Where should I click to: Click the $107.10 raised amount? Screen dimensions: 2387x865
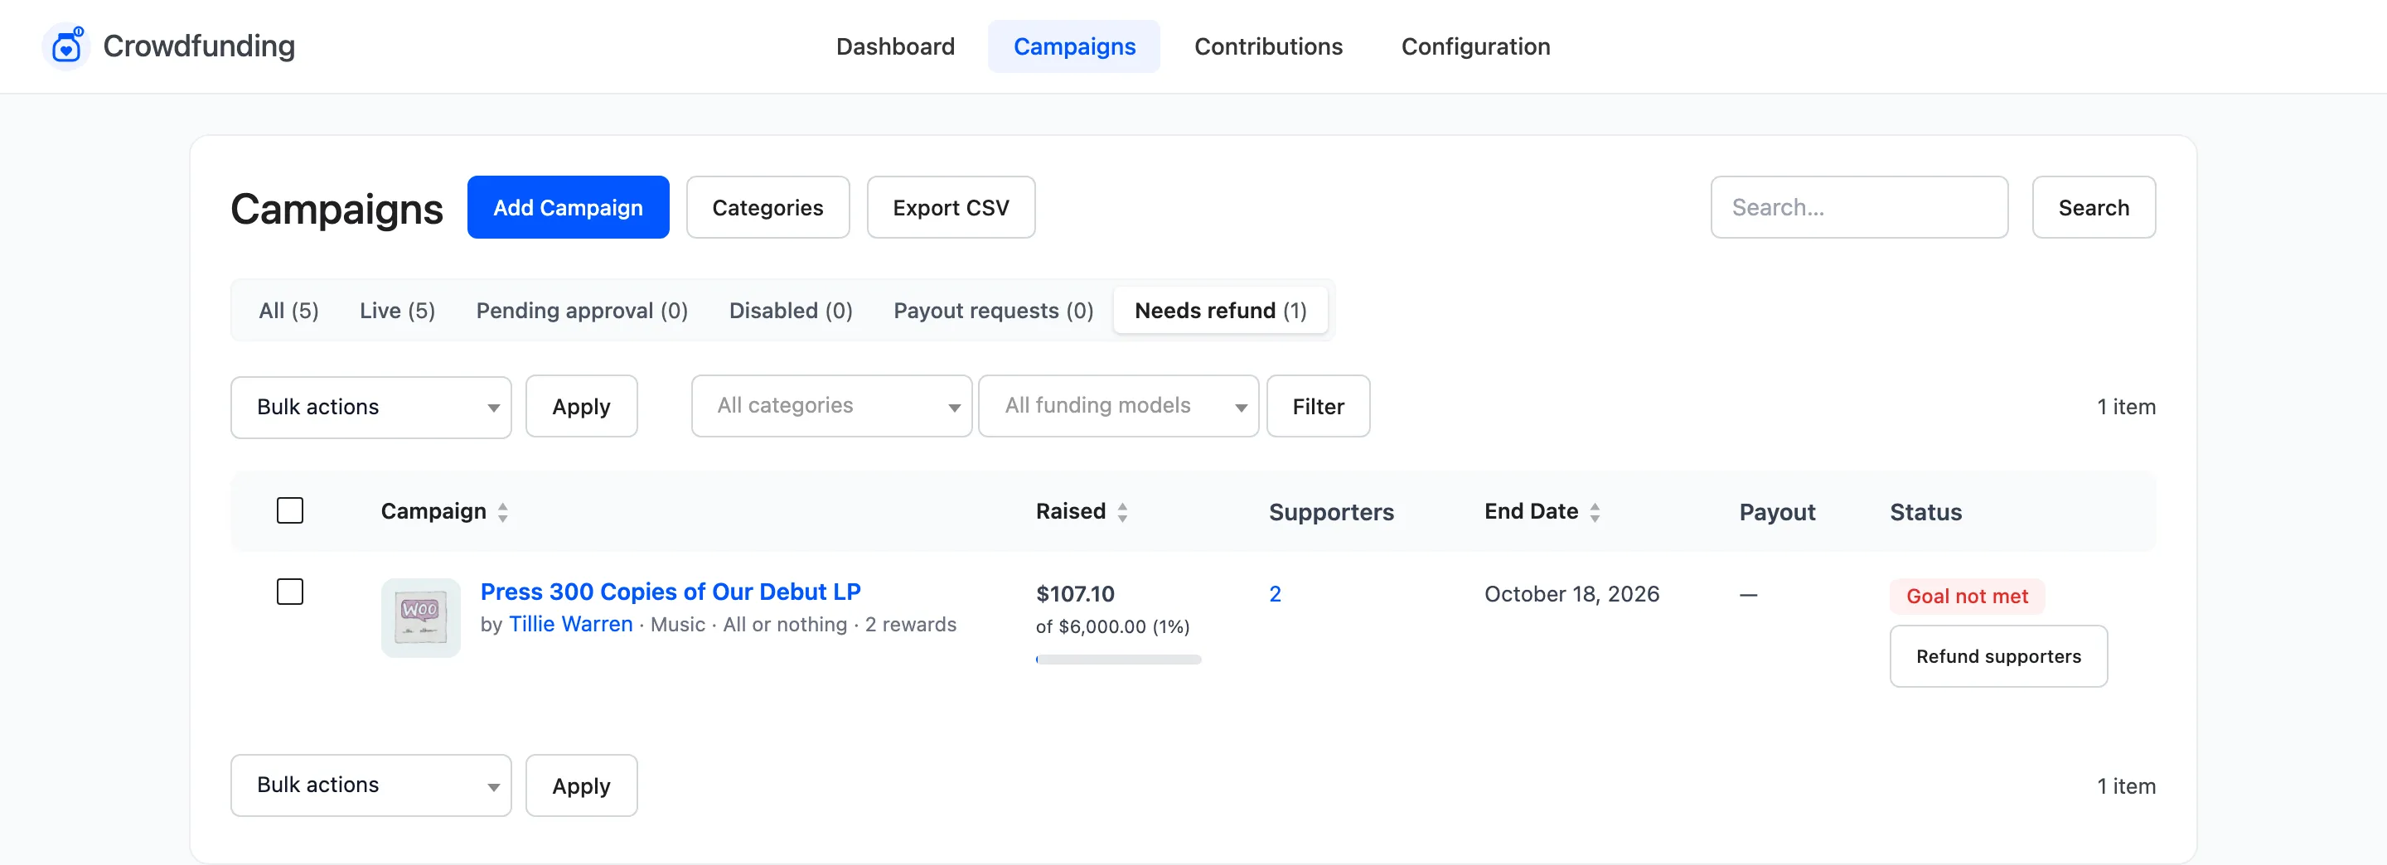point(1075,593)
